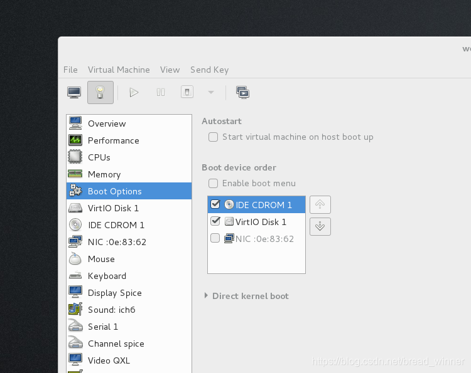Screen dimensions: 471x373
Task: Show the graphical console monitor icon
Action: (74, 92)
